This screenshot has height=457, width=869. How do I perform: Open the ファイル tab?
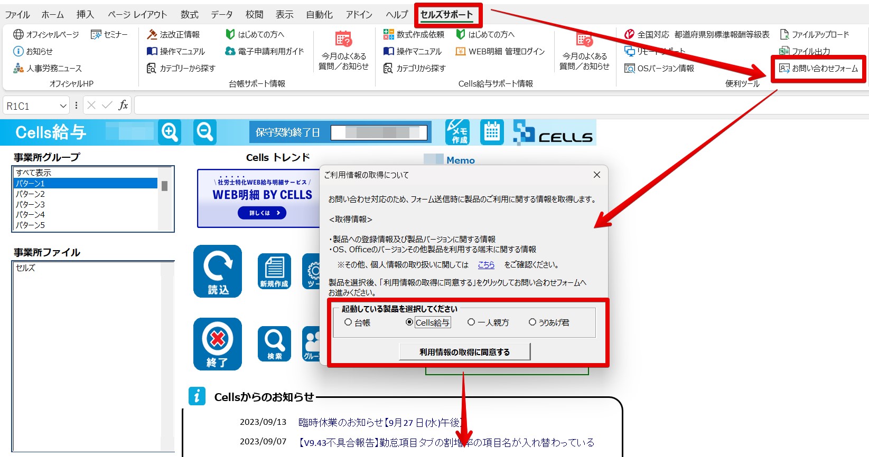[x=17, y=15]
